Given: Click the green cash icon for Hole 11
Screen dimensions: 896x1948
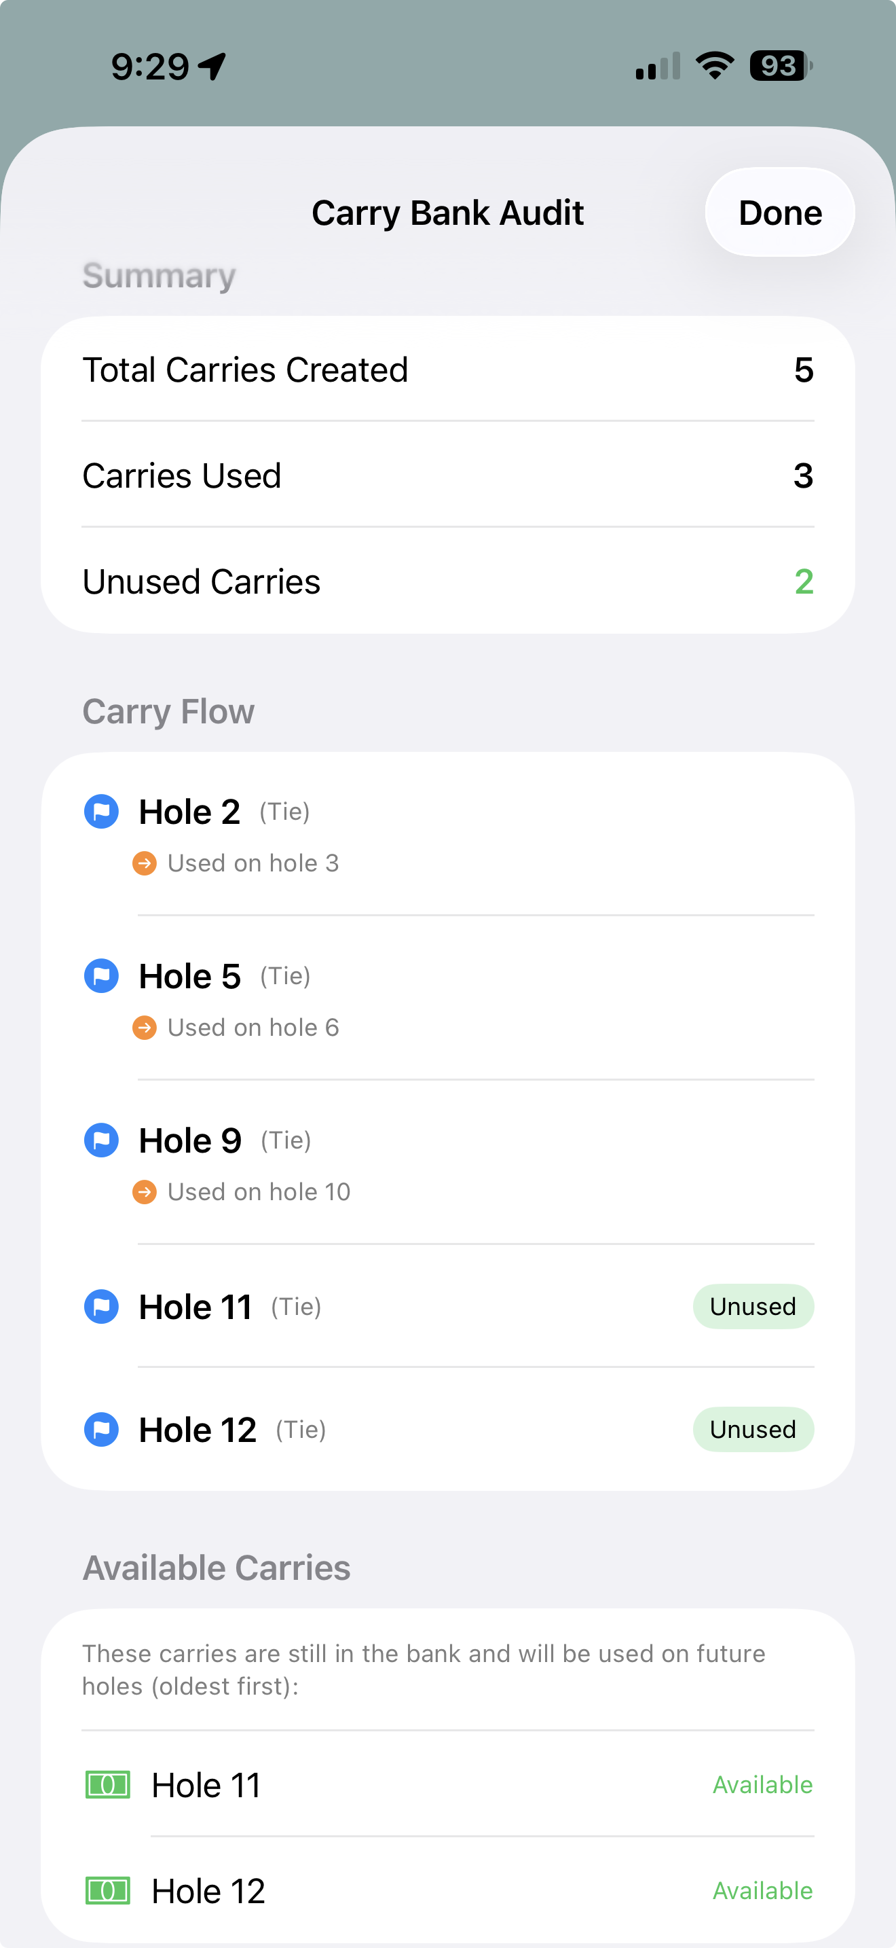Looking at the screenshot, I should (107, 1785).
